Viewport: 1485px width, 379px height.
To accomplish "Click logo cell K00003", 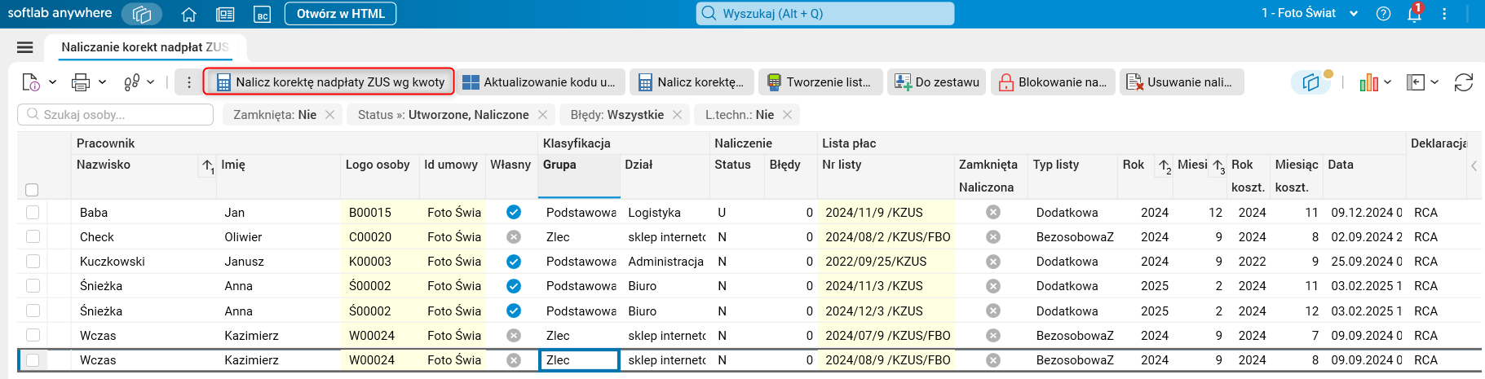I will (x=380, y=261).
